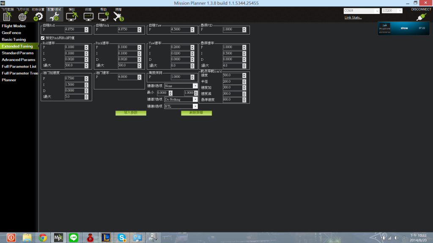
Task: Click the 自稳Yaw P value field 4.5000
Action: tap(181, 30)
